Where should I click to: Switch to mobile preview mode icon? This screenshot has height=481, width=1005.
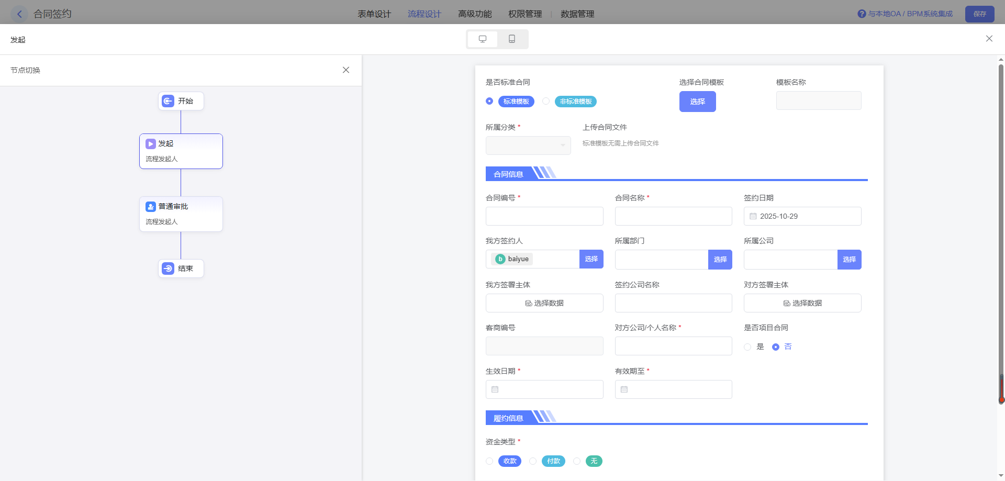[512, 39]
